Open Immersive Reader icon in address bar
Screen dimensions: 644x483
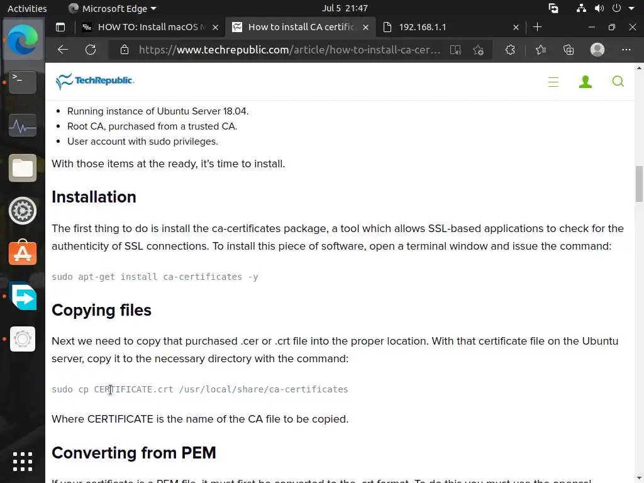pos(455,50)
